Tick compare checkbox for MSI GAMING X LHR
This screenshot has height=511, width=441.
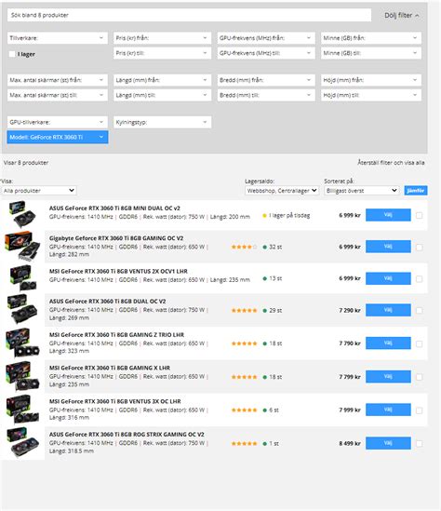[x=420, y=377]
